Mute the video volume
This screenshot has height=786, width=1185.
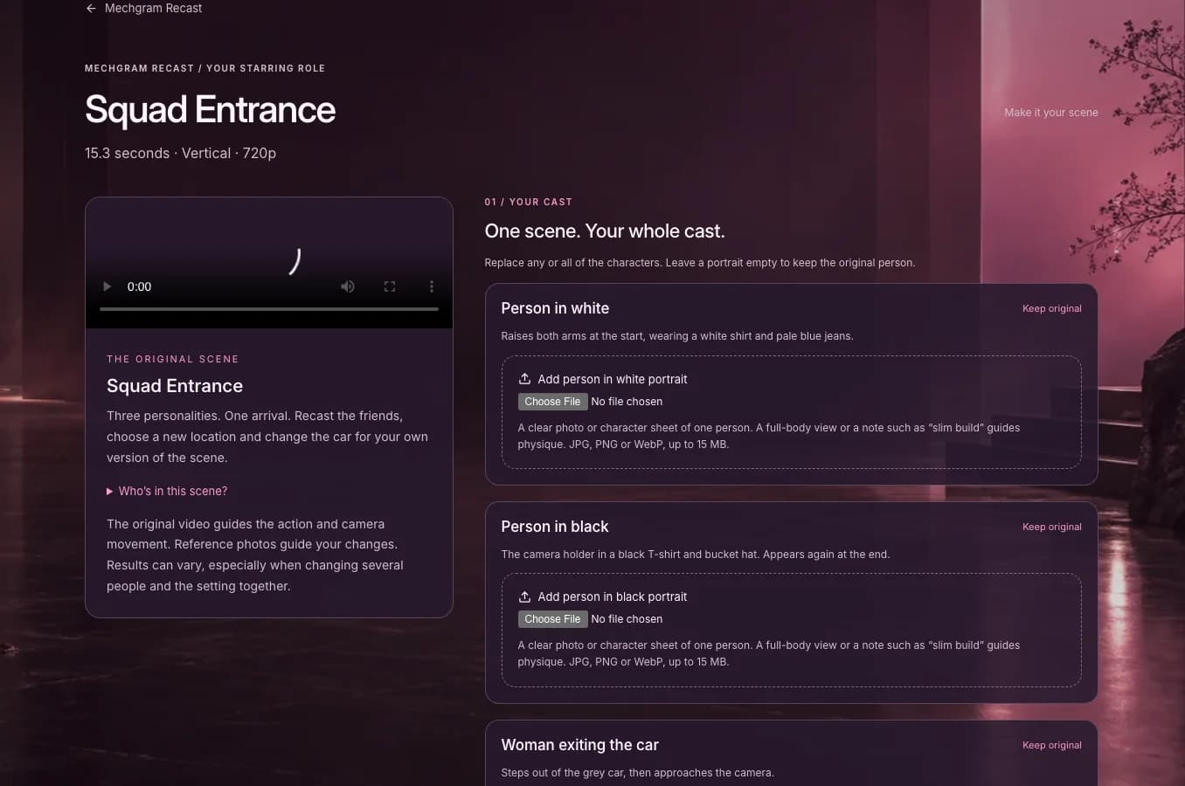tap(348, 286)
